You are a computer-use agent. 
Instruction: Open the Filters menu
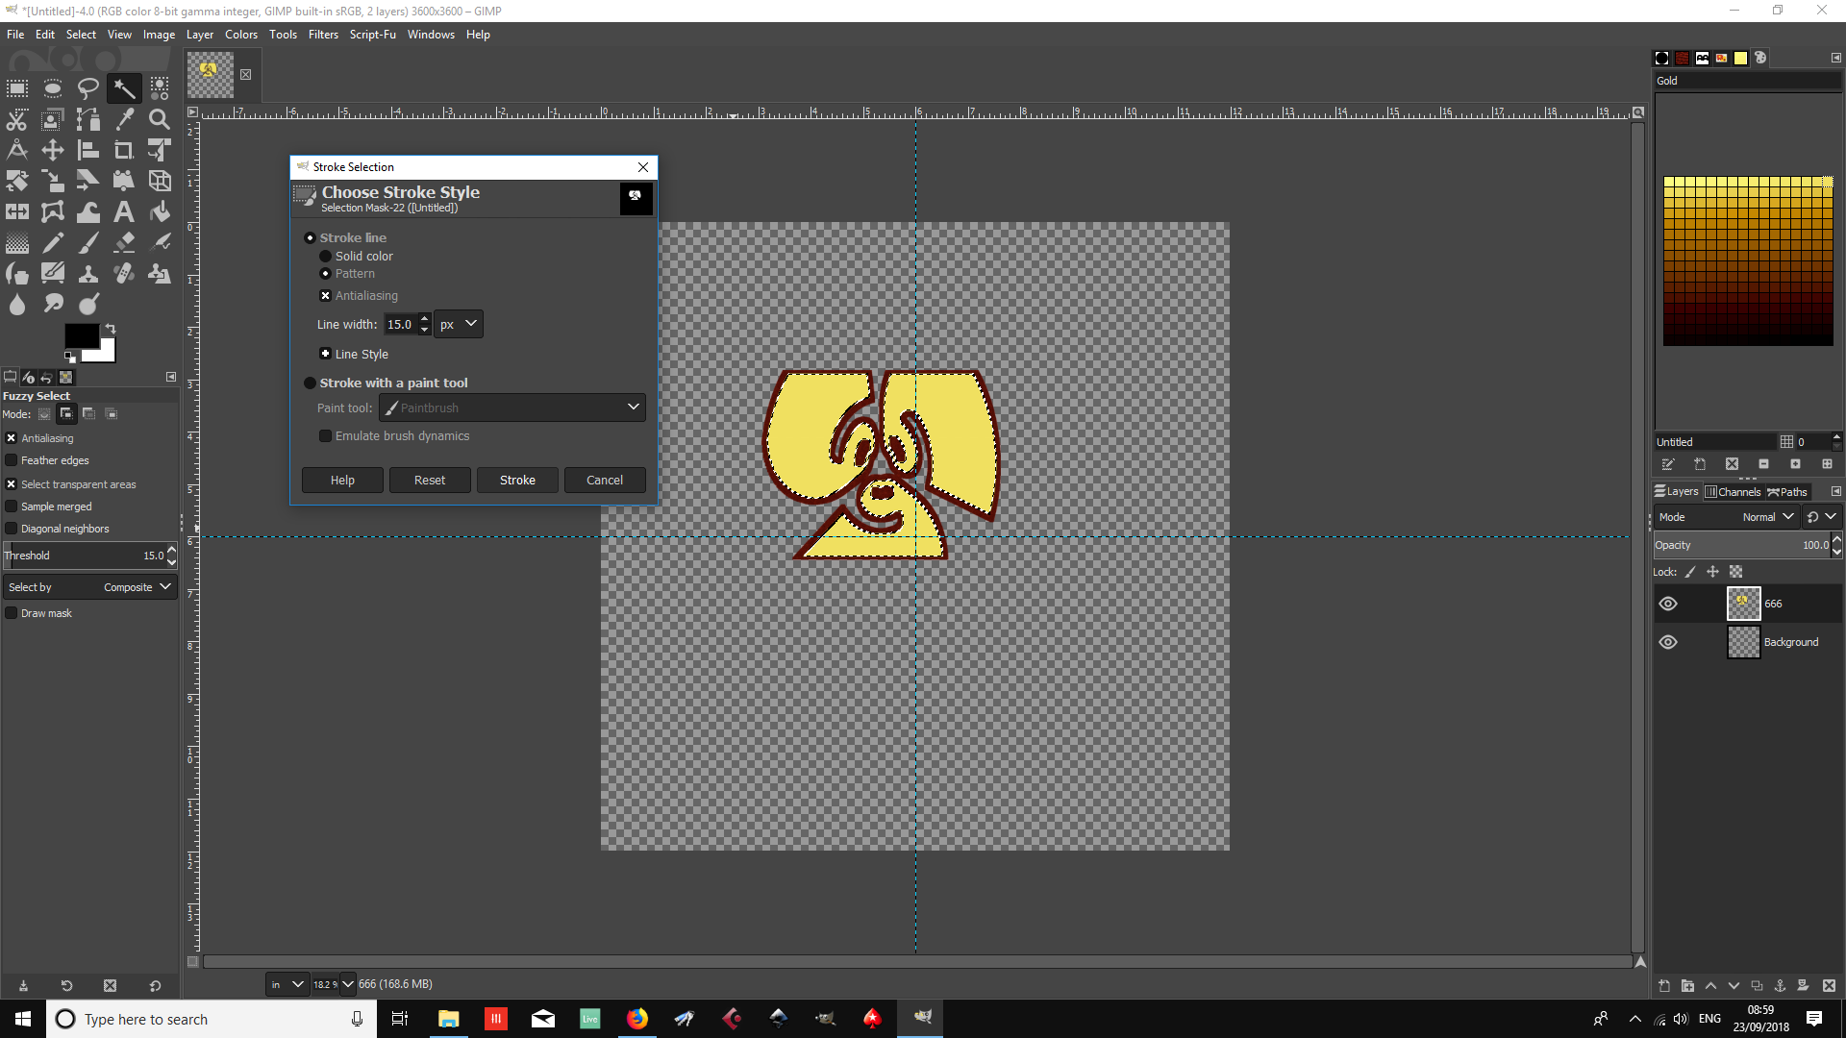pos(323,35)
